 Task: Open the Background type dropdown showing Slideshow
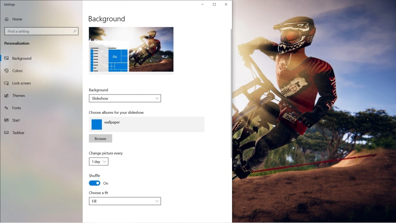point(125,98)
